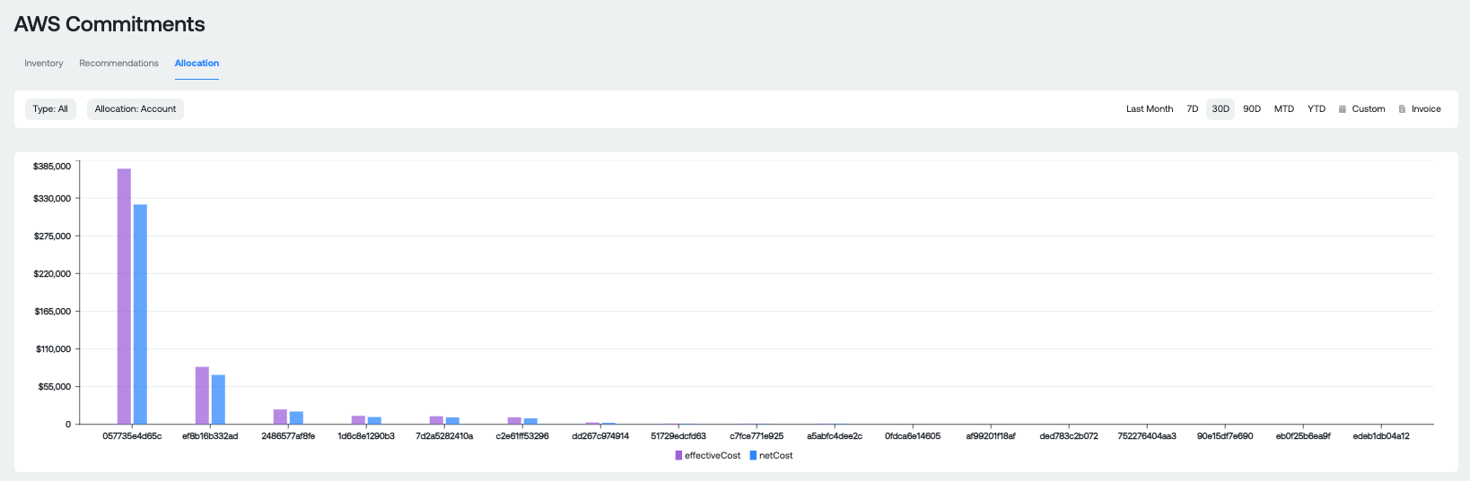The height and width of the screenshot is (481, 1470).
Task: Click the axis label ded783c2b072
Action: (1069, 436)
